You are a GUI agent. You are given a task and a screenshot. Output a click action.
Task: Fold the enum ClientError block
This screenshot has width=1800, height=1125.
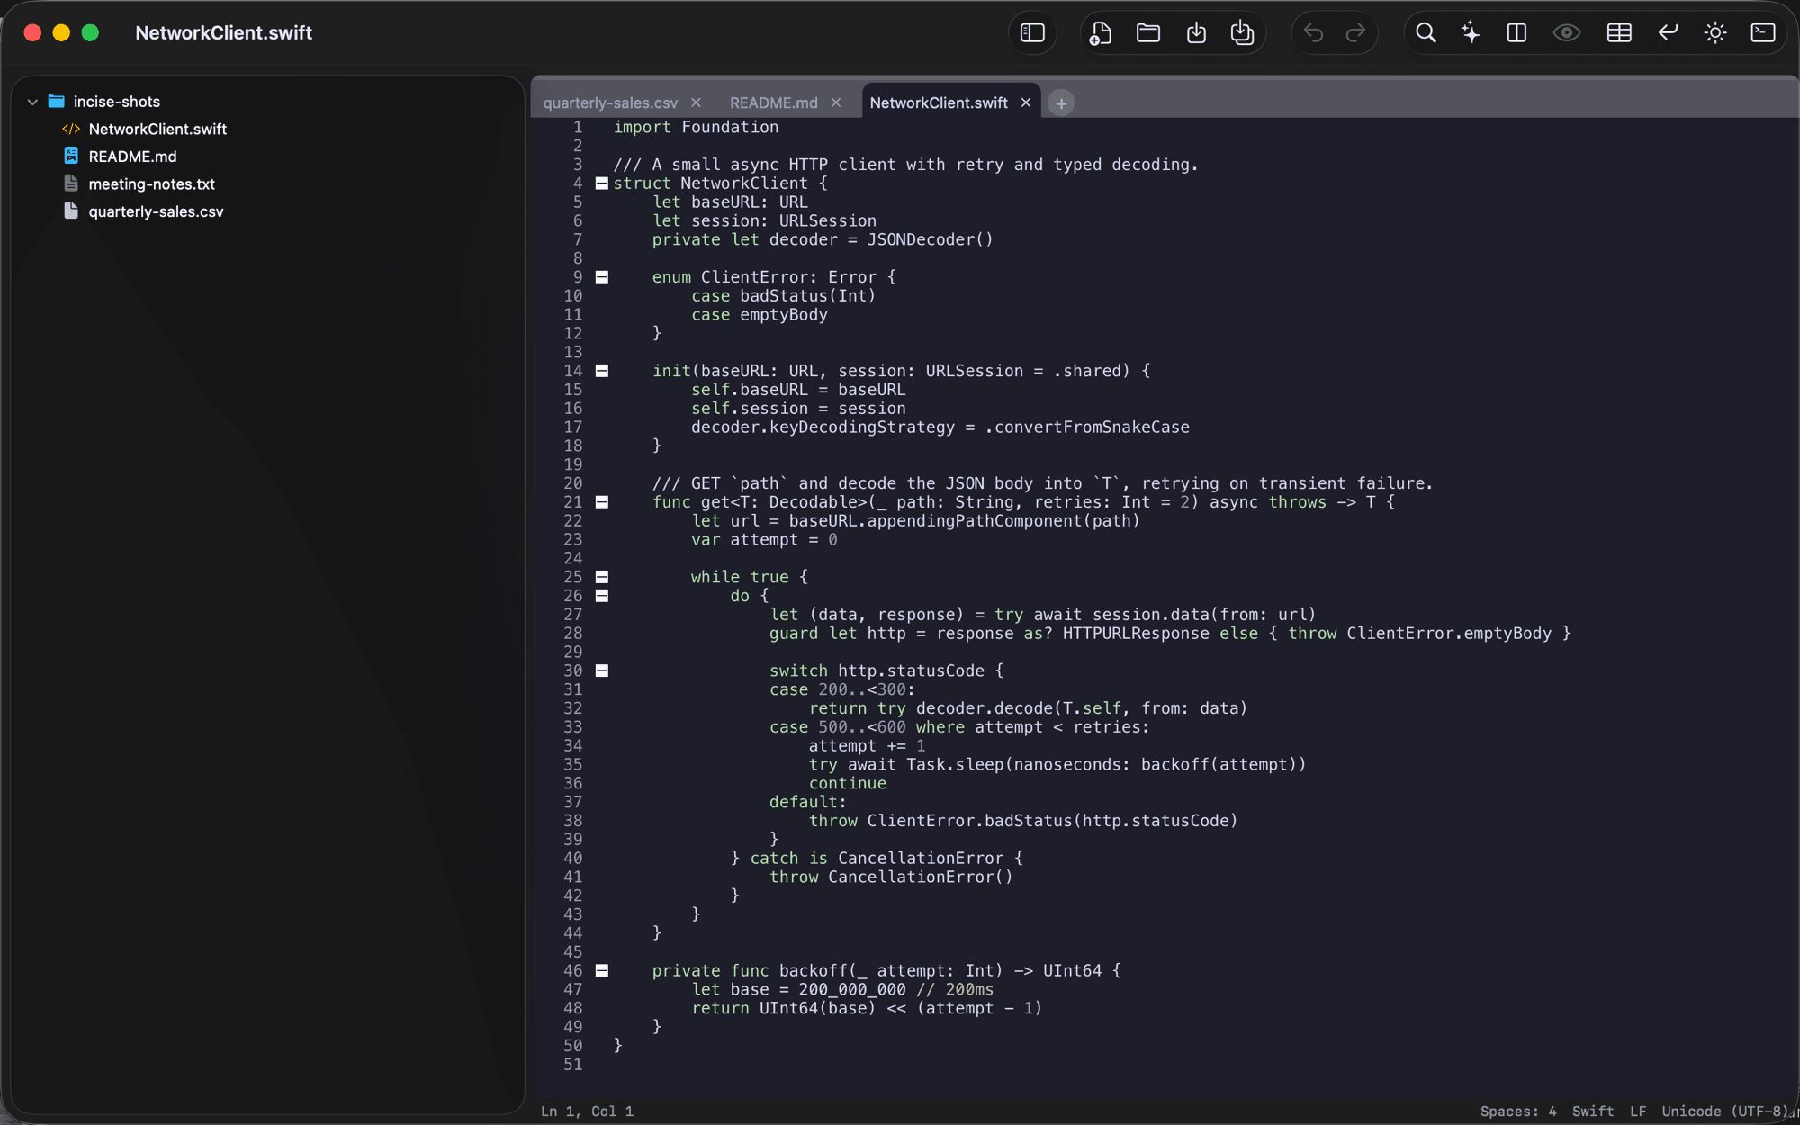point(602,277)
